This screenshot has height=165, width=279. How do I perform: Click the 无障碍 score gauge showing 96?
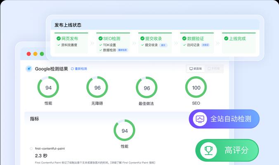97,87
